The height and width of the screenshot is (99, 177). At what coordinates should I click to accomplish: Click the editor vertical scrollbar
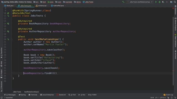[173, 51]
